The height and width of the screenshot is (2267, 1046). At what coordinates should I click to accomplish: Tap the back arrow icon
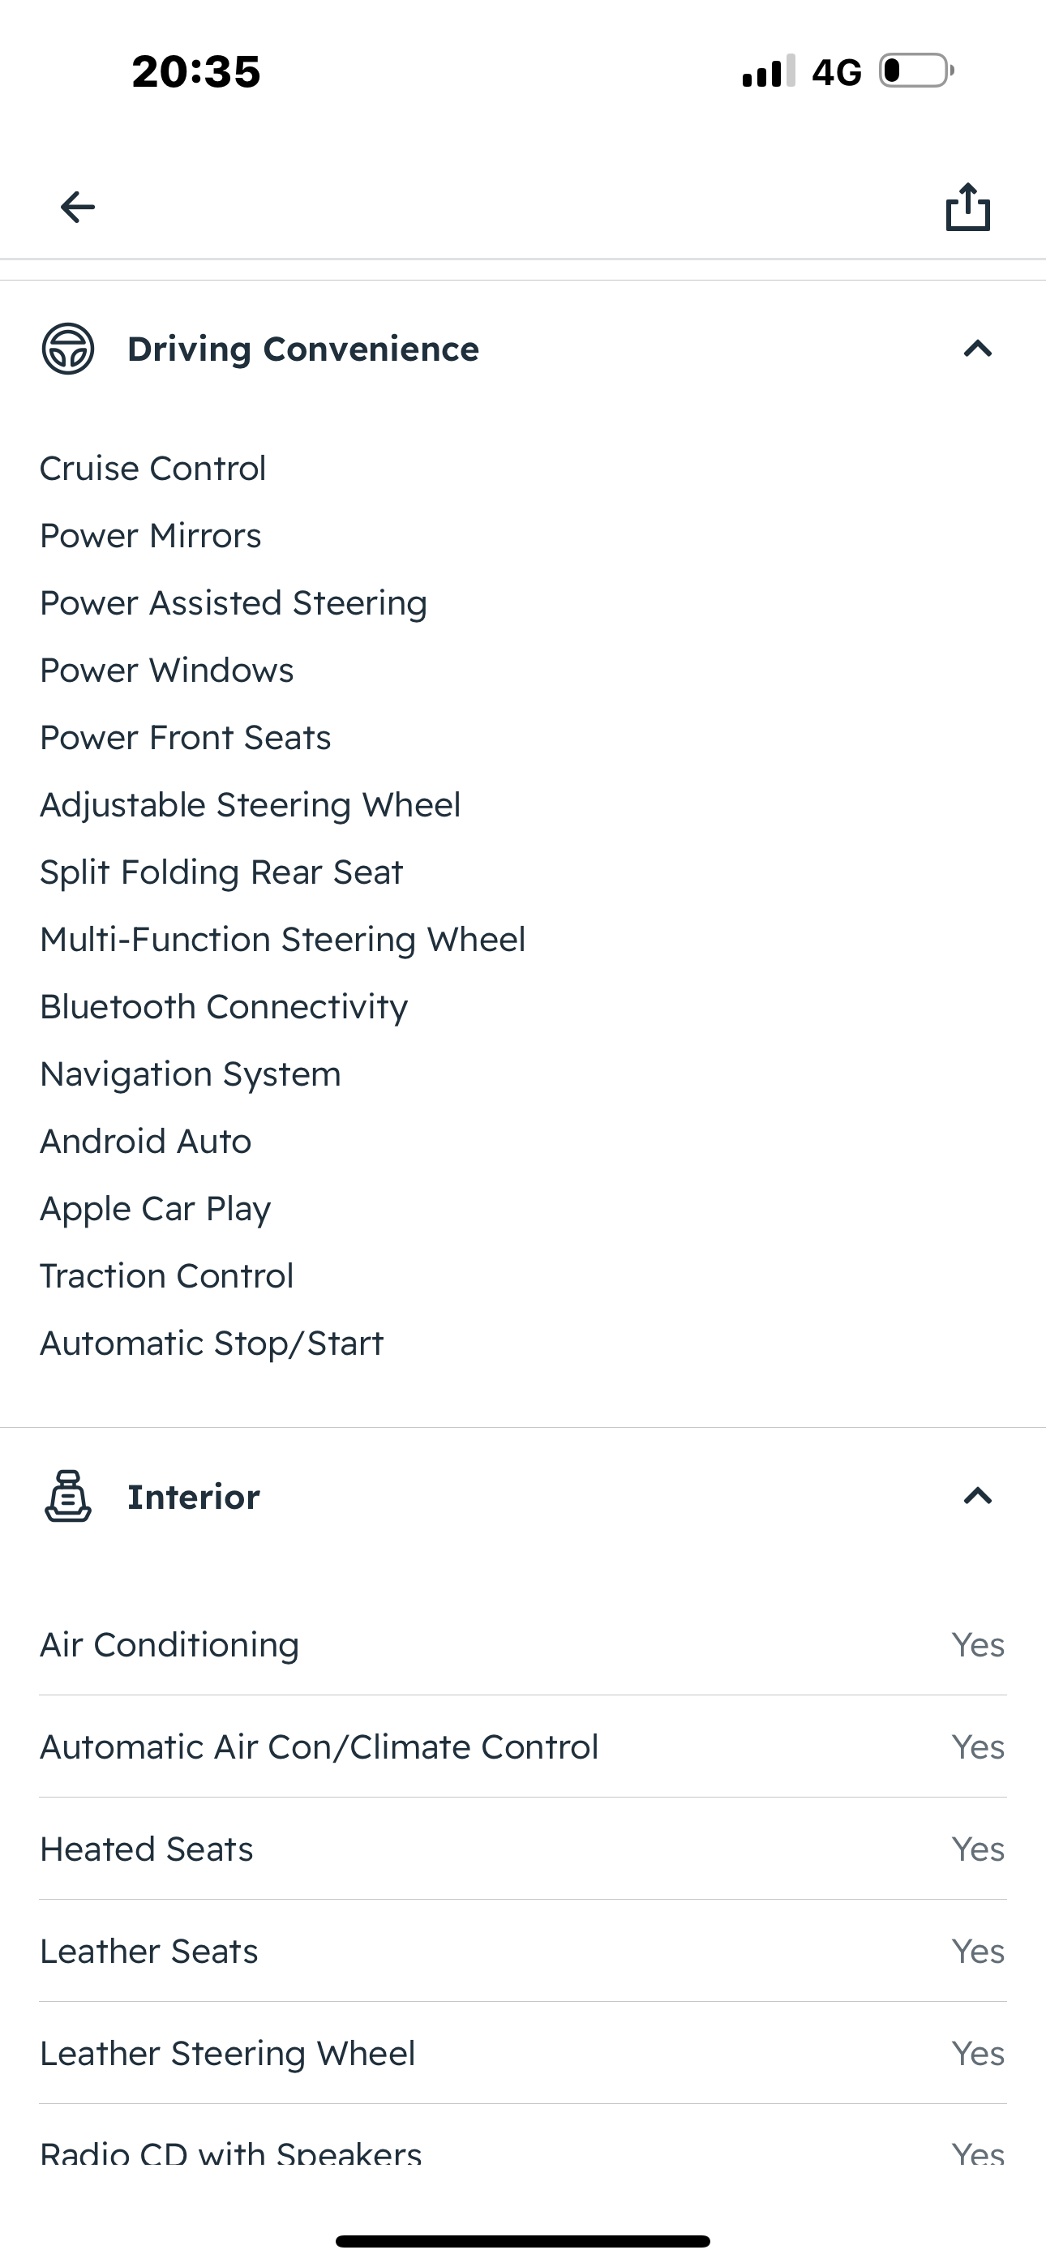[78, 208]
